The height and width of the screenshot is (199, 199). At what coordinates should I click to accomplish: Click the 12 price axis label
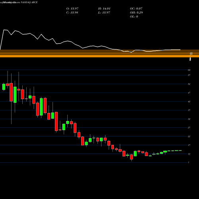[189, 154]
